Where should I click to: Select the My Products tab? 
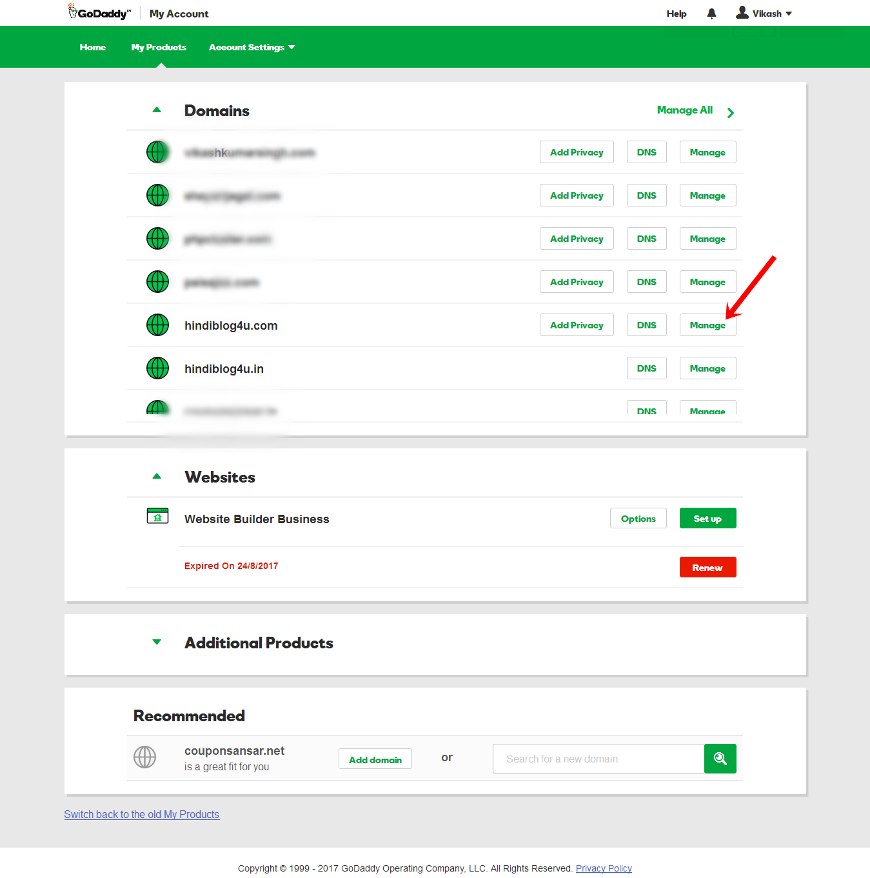[159, 47]
